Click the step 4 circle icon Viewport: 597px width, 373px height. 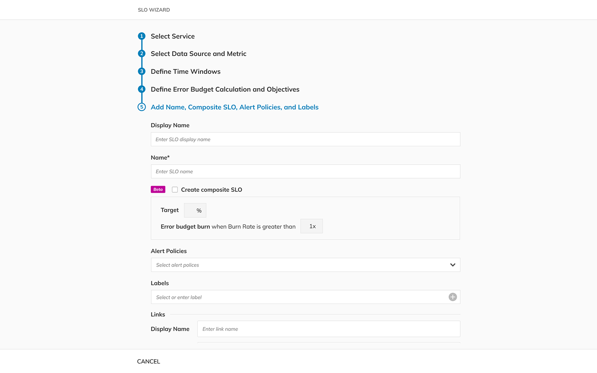pos(142,89)
